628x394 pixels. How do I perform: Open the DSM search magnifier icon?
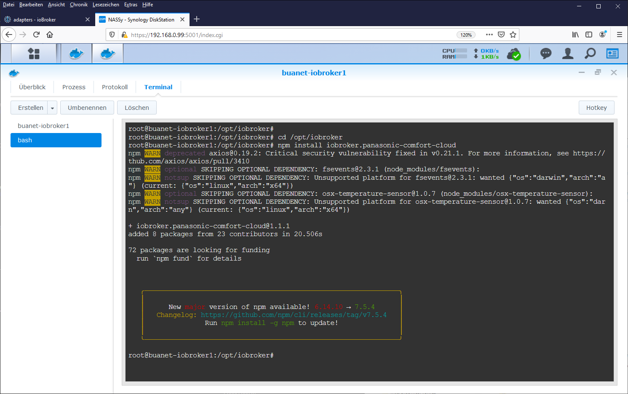pos(590,53)
